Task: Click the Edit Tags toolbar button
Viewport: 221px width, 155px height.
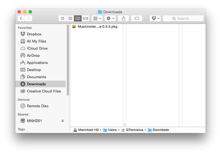Action: (137, 18)
